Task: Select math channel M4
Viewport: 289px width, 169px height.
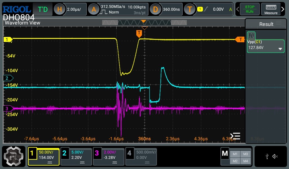Action: tap(246, 161)
